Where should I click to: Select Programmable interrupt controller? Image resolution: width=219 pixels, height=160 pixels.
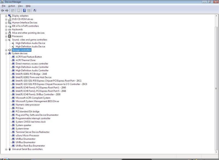click(33, 118)
